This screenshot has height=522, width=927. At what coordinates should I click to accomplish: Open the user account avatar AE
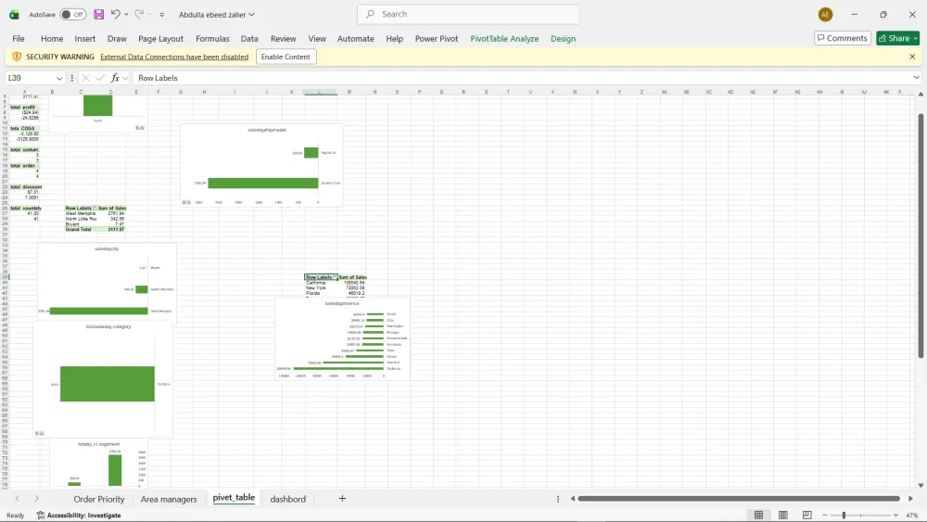tap(825, 15)
